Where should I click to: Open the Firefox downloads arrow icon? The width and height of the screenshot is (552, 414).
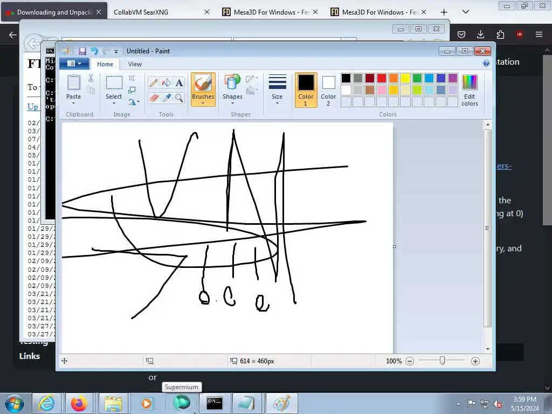[480, 34]
